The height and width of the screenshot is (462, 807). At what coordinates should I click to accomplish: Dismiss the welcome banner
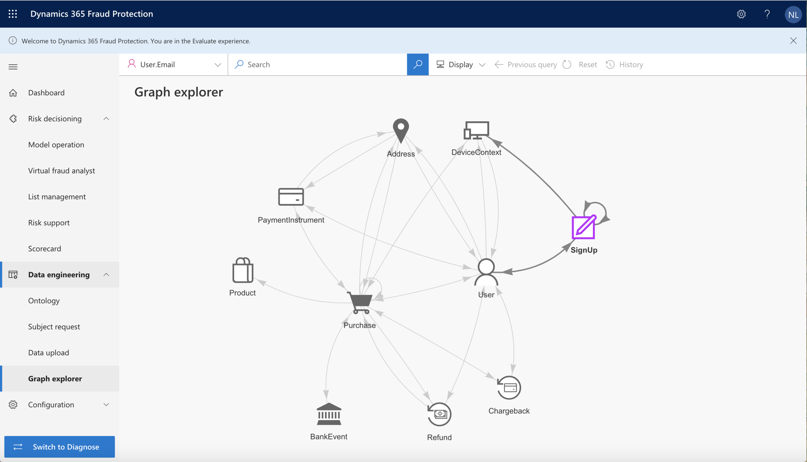(x=793, y=41)
